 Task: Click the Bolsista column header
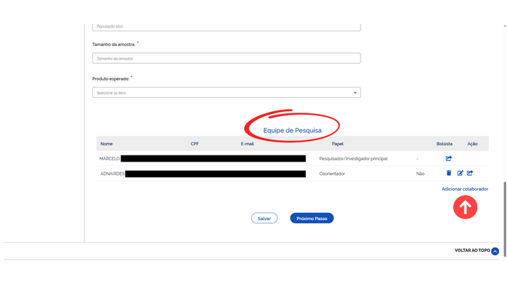444,144
